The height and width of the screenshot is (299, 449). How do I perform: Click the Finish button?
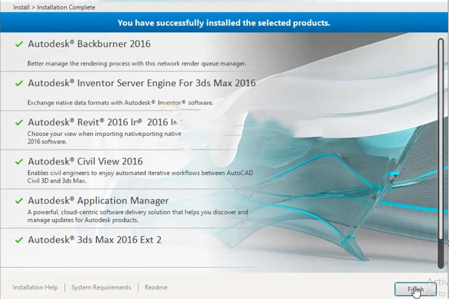point(416,289)
